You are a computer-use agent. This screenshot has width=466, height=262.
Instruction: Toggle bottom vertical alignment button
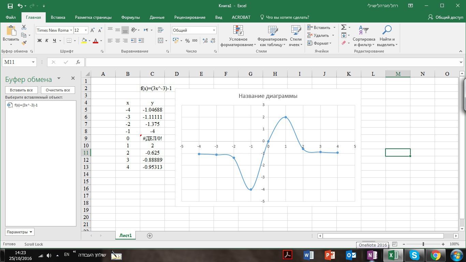click(x=125, y=30)
